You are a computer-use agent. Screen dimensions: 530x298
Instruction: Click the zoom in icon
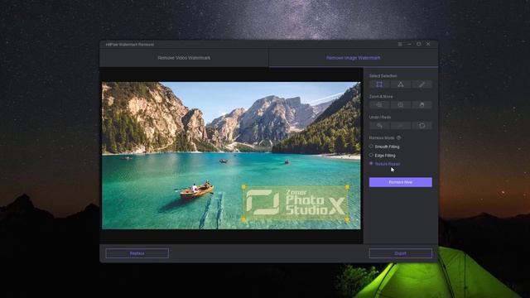pos(379,105)
